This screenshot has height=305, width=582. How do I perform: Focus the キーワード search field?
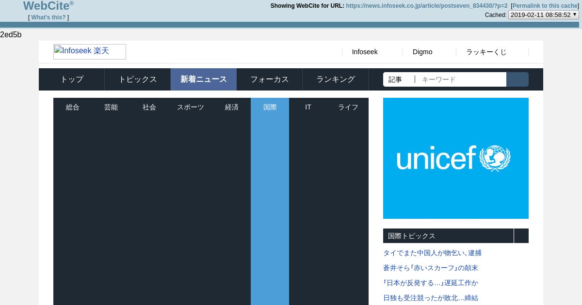(461, 79)
